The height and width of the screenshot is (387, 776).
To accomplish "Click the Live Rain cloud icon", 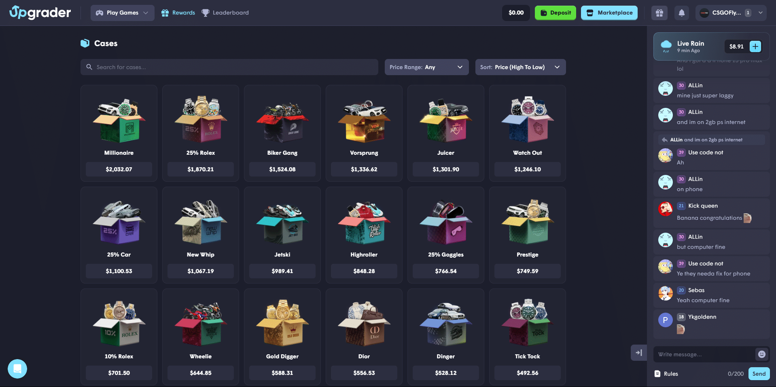I will [x=666, y=46].
